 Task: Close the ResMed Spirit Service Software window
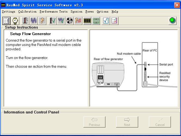[177, 5]
